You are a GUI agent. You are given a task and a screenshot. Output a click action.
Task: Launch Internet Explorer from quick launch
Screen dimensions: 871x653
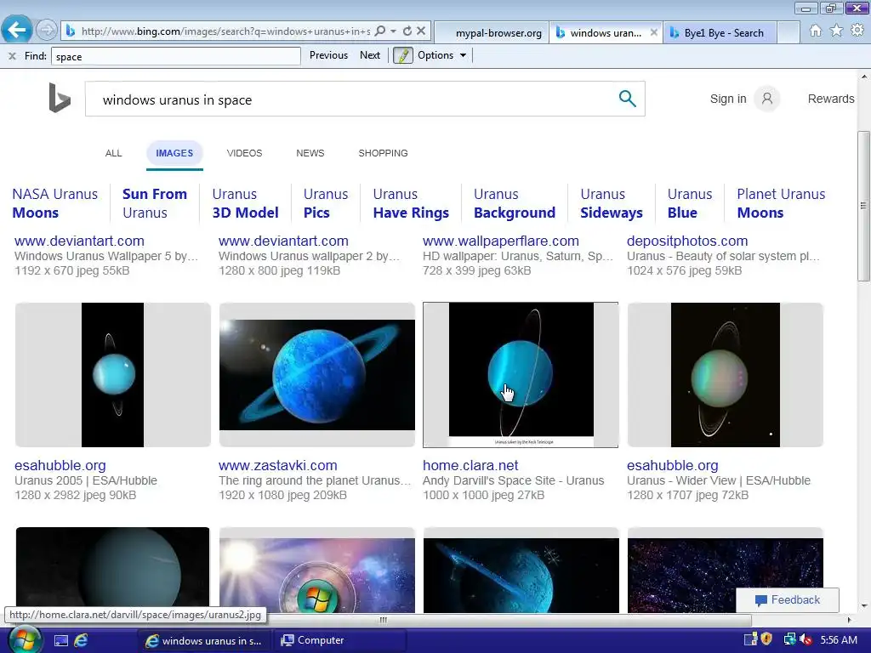[x=81, y=641]
